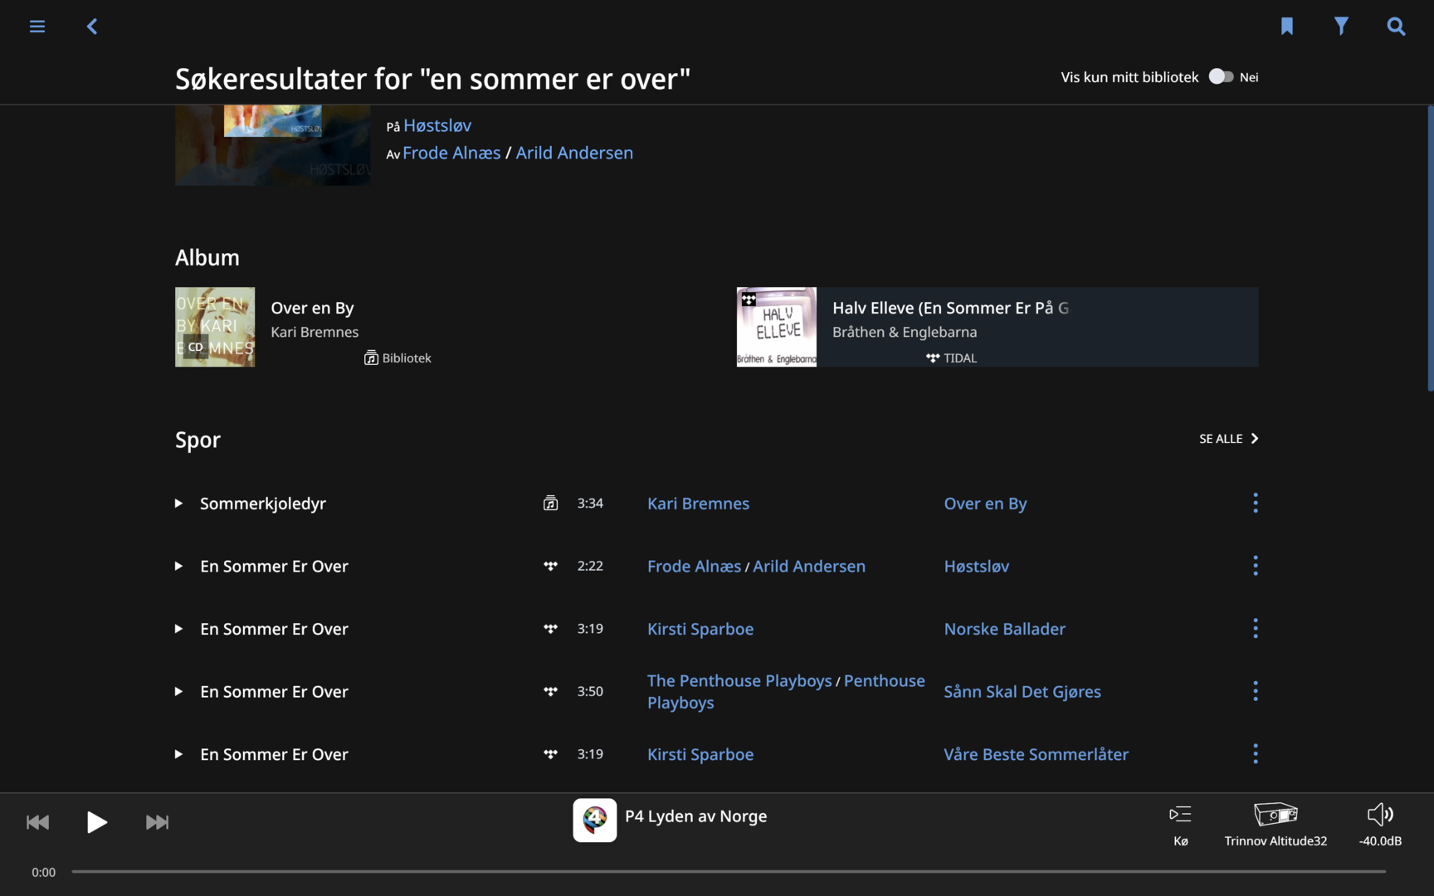The width and height of the screenshot is (1434, 896).
Task: Play the Norske Ballader track via its arrow
Action: click(x=178, y=629)
